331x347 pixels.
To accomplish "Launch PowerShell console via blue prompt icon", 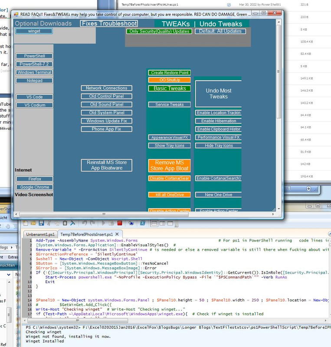I will 143,223.
